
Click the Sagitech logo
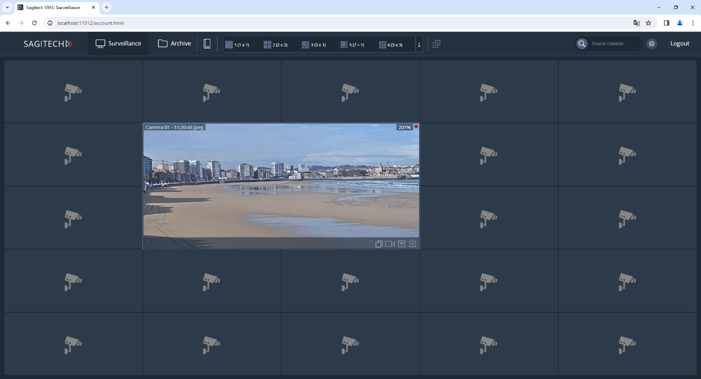click(x=48, y=44)
